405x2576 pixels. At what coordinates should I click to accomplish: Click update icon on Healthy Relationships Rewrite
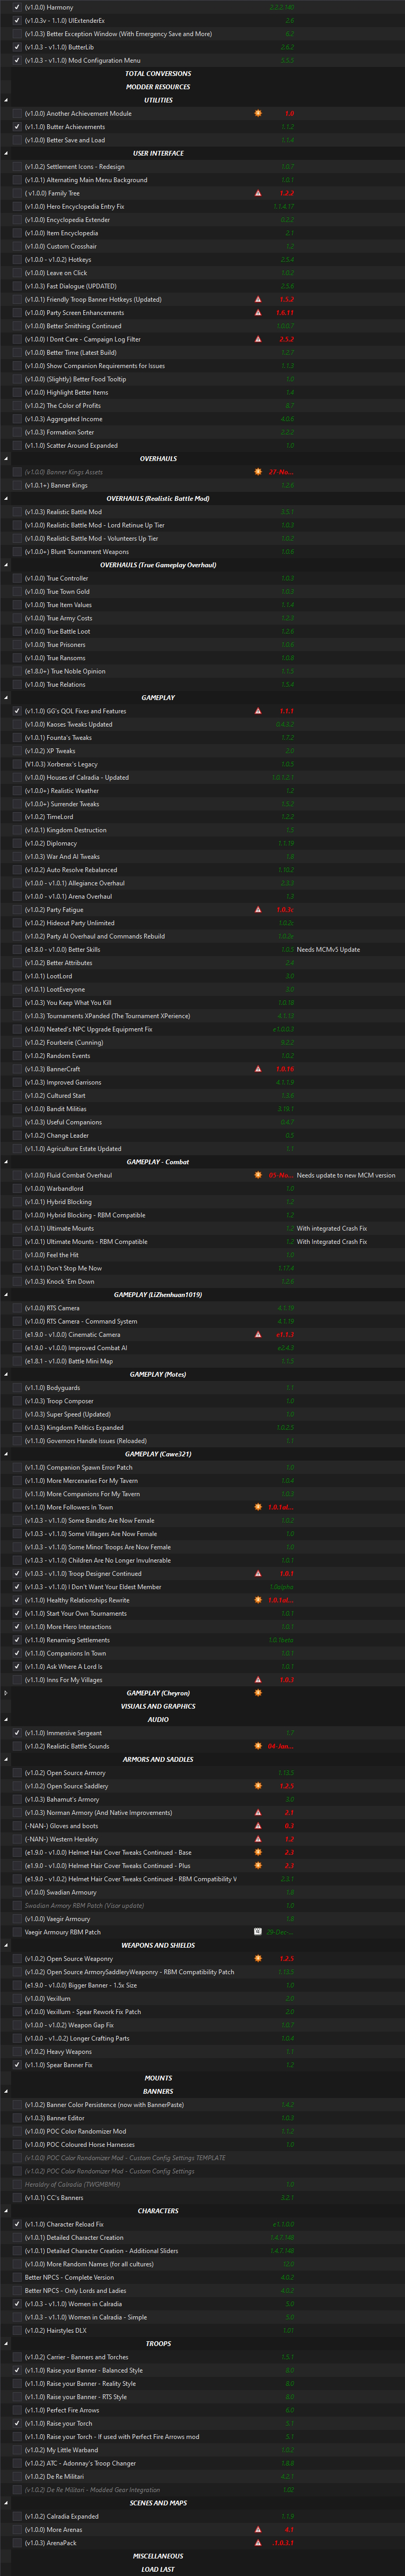[258, 1600]
